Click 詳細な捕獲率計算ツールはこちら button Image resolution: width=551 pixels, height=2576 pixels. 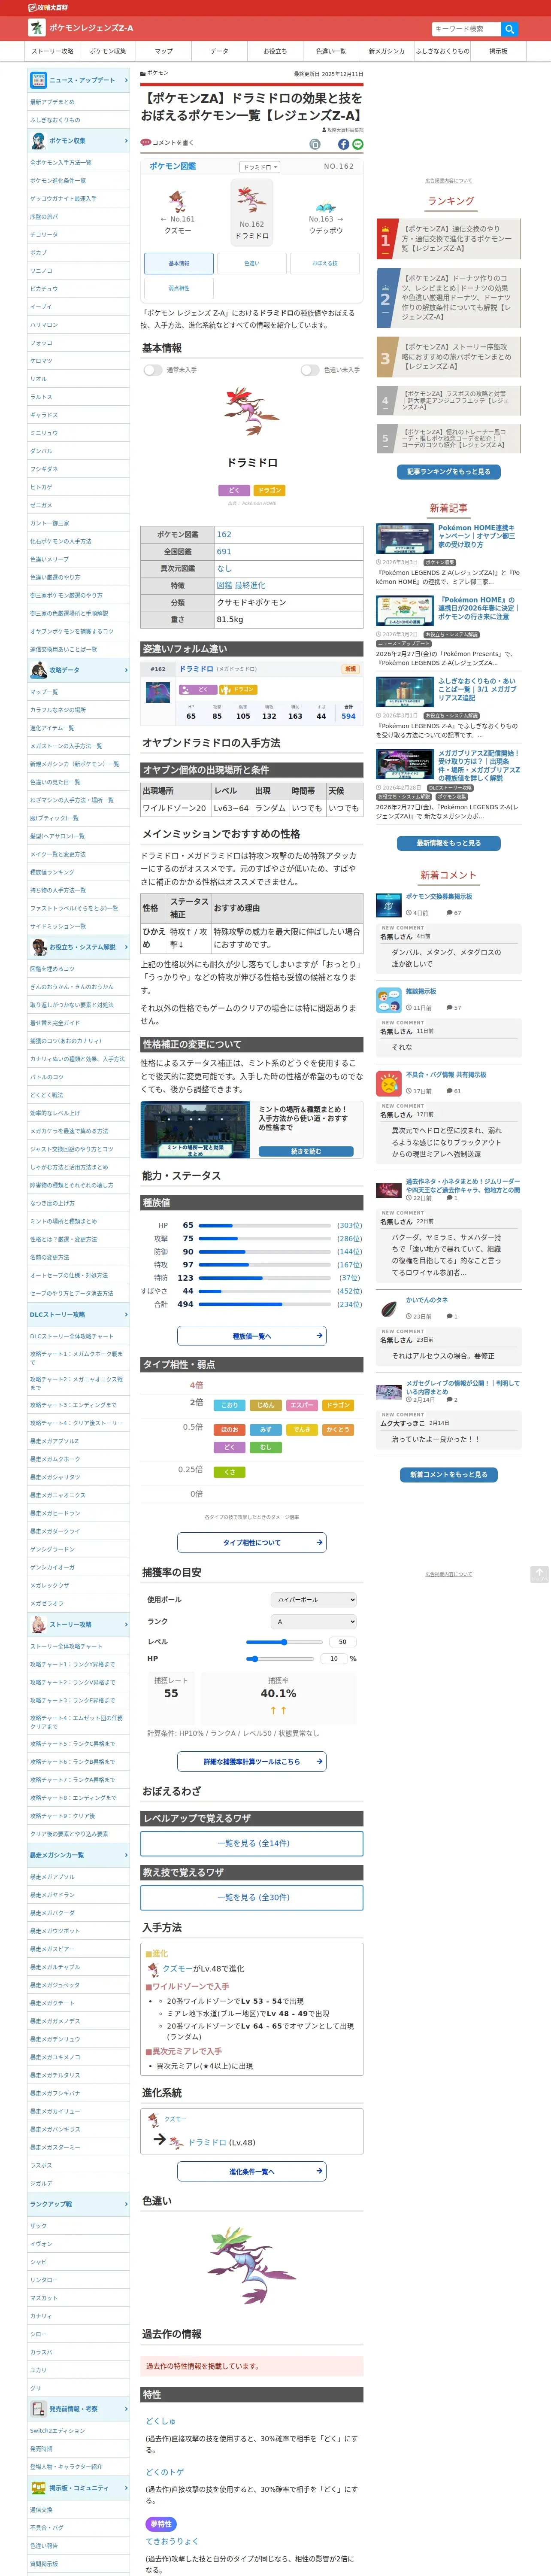(x=252, y=1762)
